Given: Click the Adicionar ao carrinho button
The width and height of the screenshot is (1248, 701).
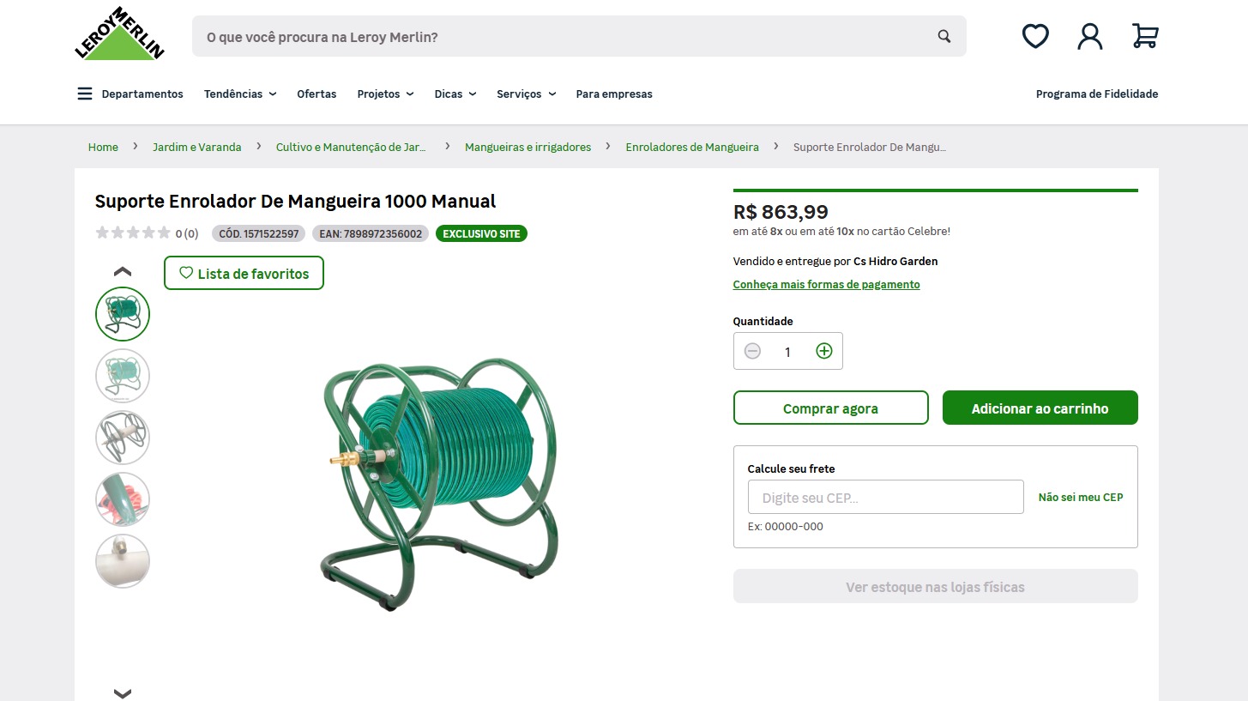Looking at the screenshot, I should coord(1040,408).
